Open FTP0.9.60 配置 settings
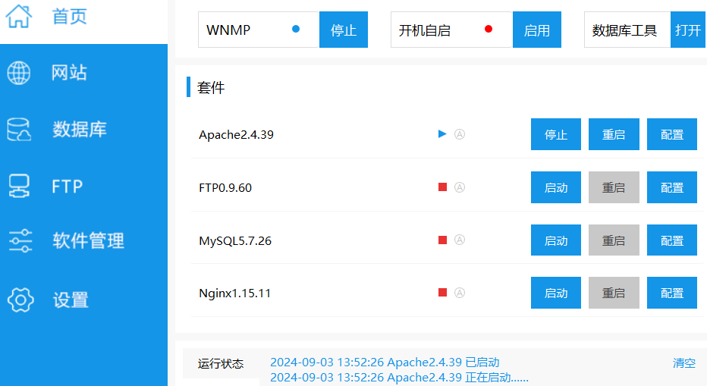Image resolution: width=707 pixels, height=386 pixels. click(x=672, y=187)
